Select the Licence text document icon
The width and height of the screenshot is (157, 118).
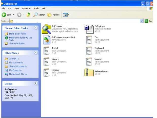tap(46, 62)
